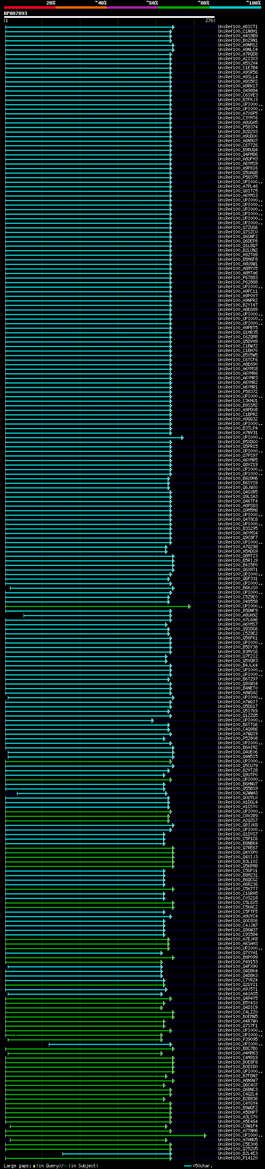Viewport: 265px width, 1169px height.
Task: Select the UniRef100_Q5CU79 row label
Action: pos(238,766)
